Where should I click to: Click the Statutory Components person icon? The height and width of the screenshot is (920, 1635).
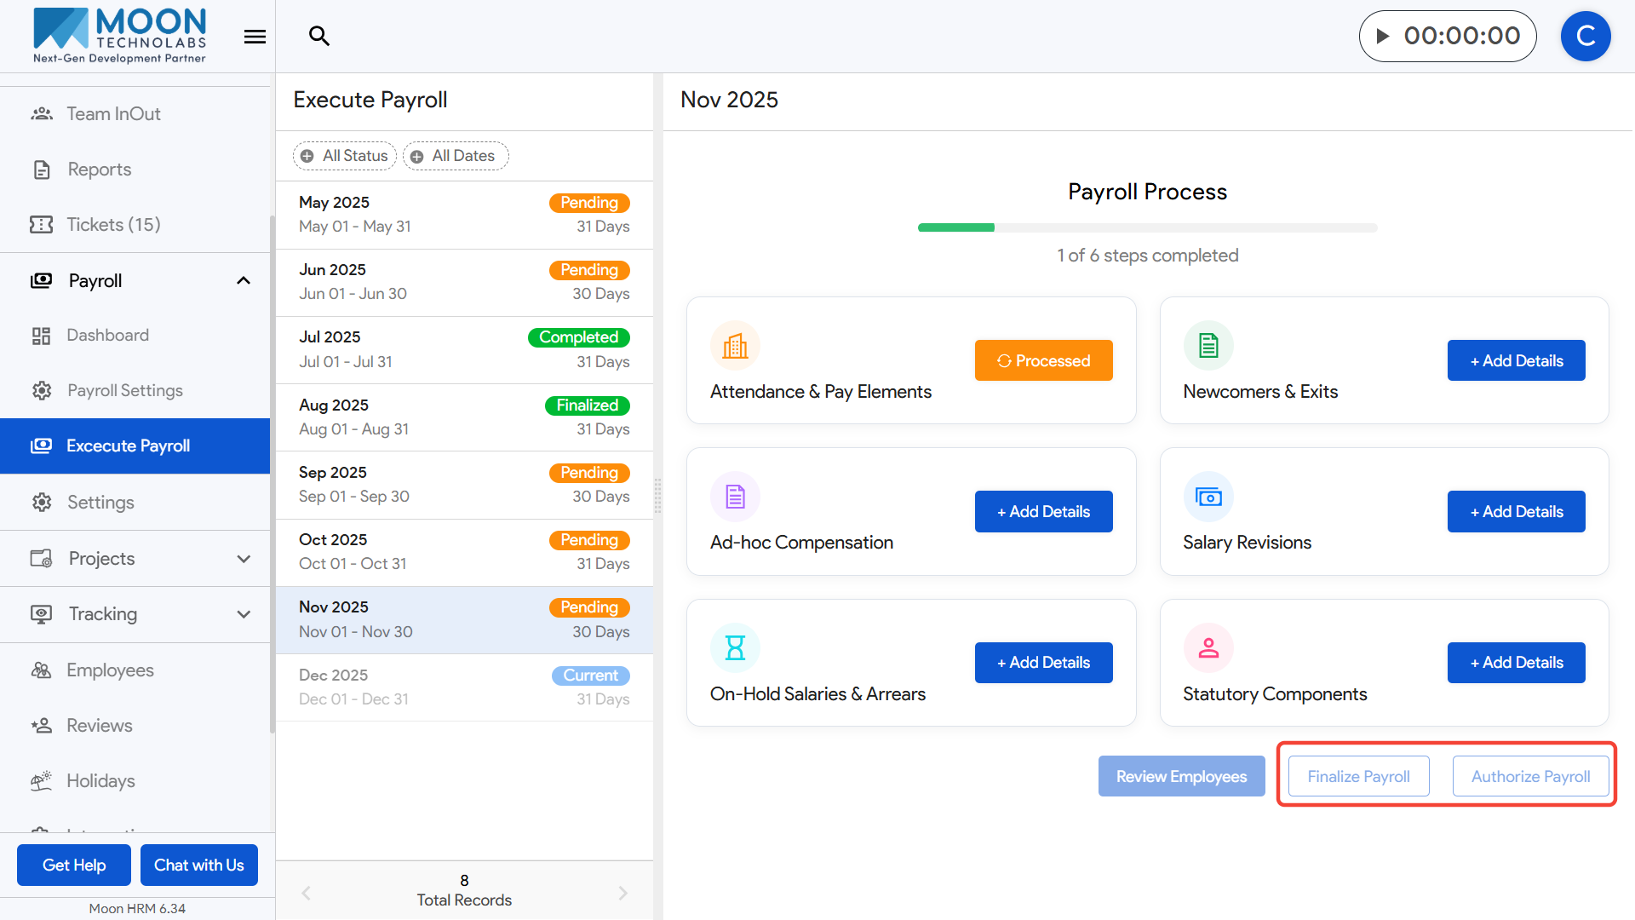[1208, 648]
